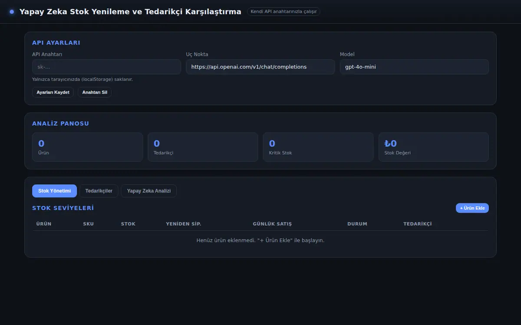Click the API AYARLARI section heading

tap(56, 43)
